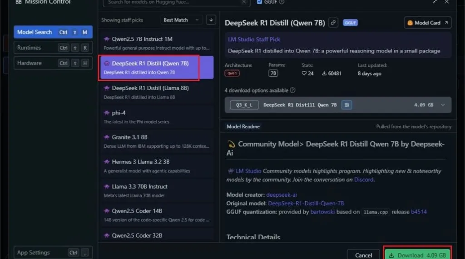
Task: Click the Q3_K_L quantization badge
Action: coord(244,105)
